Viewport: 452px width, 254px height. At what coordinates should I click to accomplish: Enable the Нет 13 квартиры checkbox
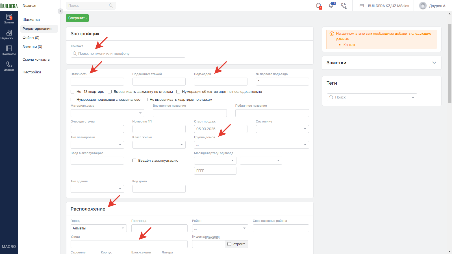coord(73,92)
